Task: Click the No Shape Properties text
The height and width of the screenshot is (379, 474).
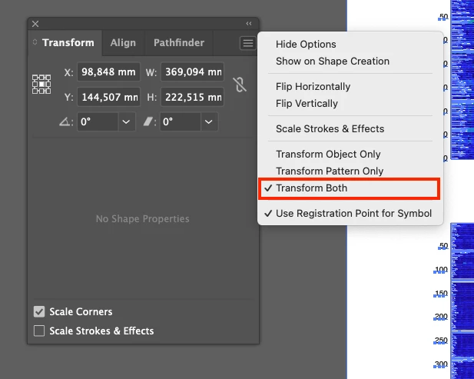Action: point(142,218)
